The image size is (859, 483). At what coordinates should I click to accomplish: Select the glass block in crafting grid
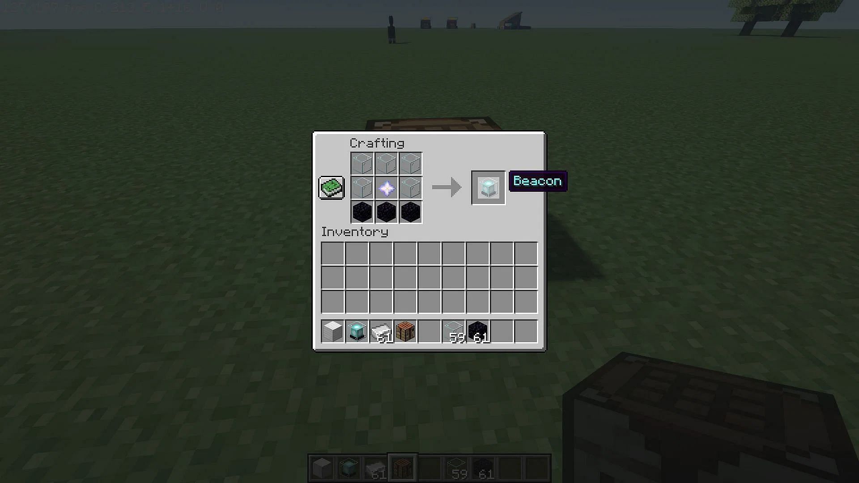(362, 164)
